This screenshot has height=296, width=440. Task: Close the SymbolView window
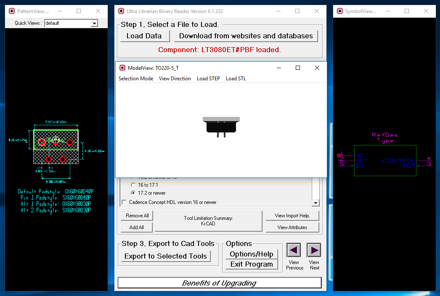[426, 11]
